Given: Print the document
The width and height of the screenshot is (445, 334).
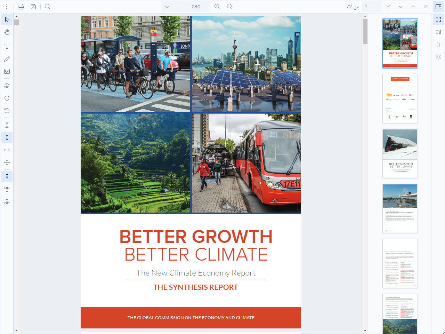Looking at the screenshot, I should click(x=21, y=7).
